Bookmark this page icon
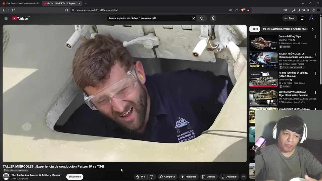Screen dimensions: 322x181 point(66,10)
